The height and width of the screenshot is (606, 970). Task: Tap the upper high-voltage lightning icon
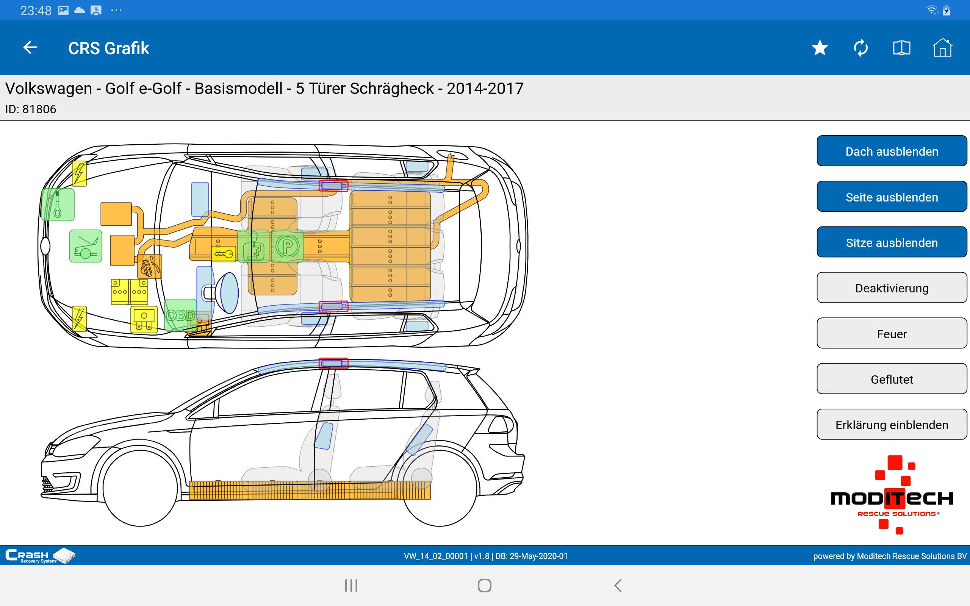click(79, 173)
